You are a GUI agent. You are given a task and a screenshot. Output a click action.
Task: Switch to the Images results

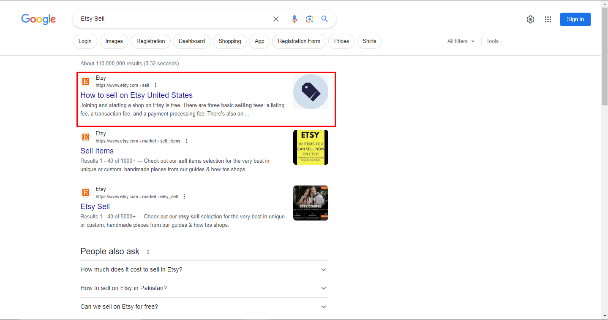point(114,41)
